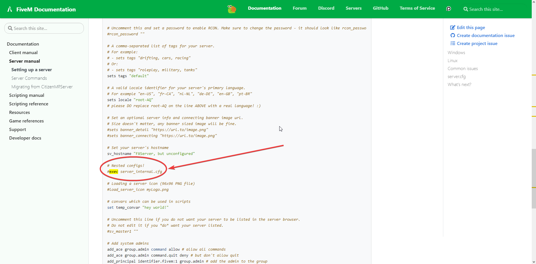Go to the Forum nav item

pos(300,8)
